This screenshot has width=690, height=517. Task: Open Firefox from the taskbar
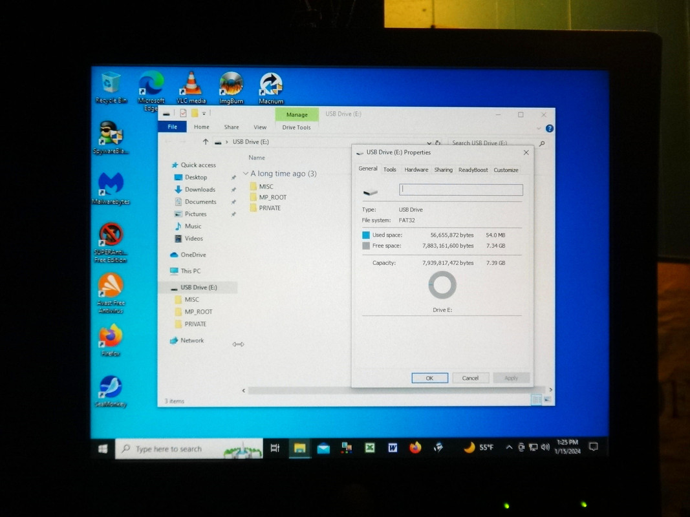pos(415,448)
